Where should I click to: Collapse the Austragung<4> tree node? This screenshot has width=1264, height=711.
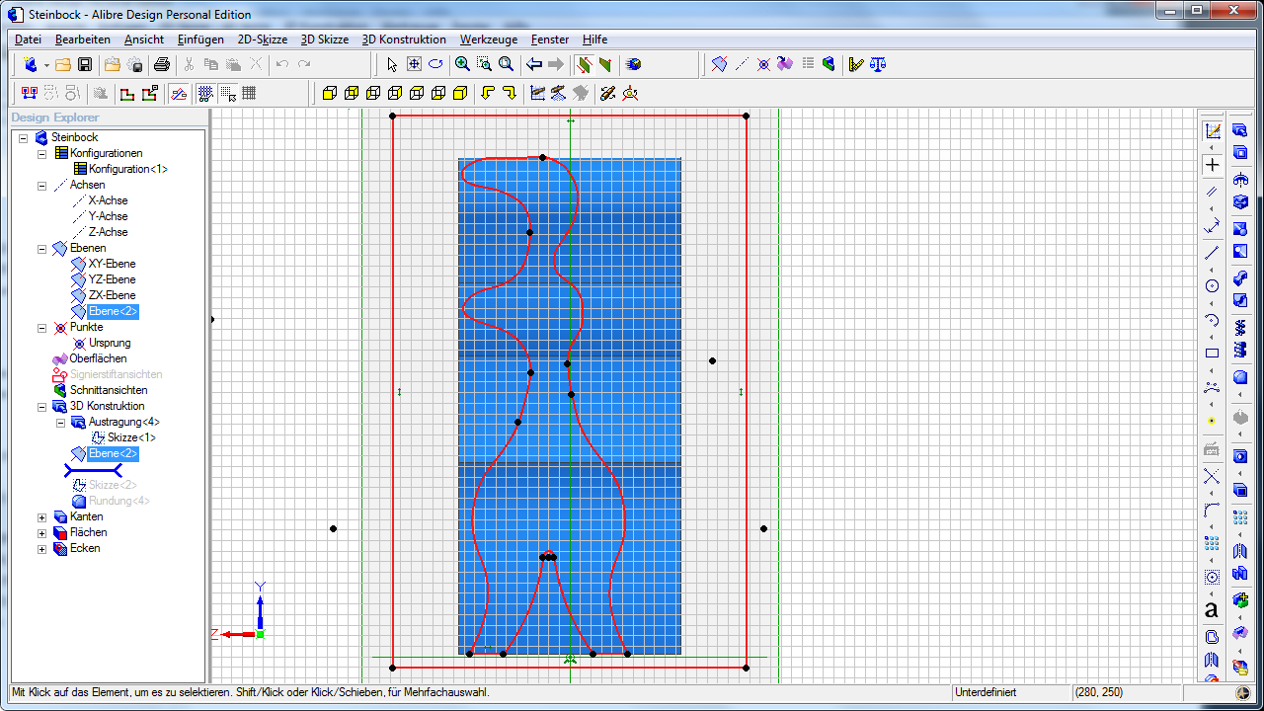pyautogui.click(x=60, y=422)
